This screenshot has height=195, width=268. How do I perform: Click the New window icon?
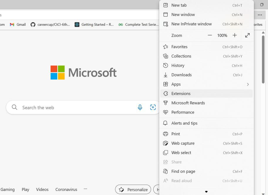pyautogui.click(x=166, y=14)
